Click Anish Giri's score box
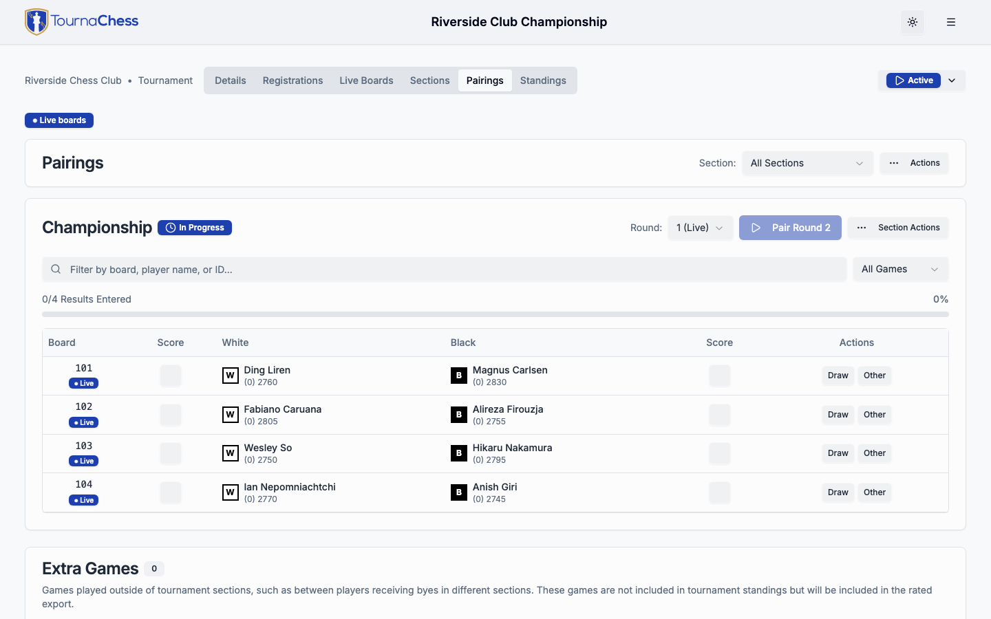The image size is (991, 619). 720,492
